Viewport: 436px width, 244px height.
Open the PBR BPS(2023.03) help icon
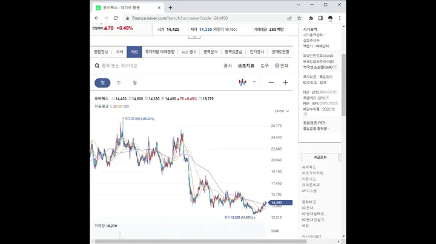point(336,103)
